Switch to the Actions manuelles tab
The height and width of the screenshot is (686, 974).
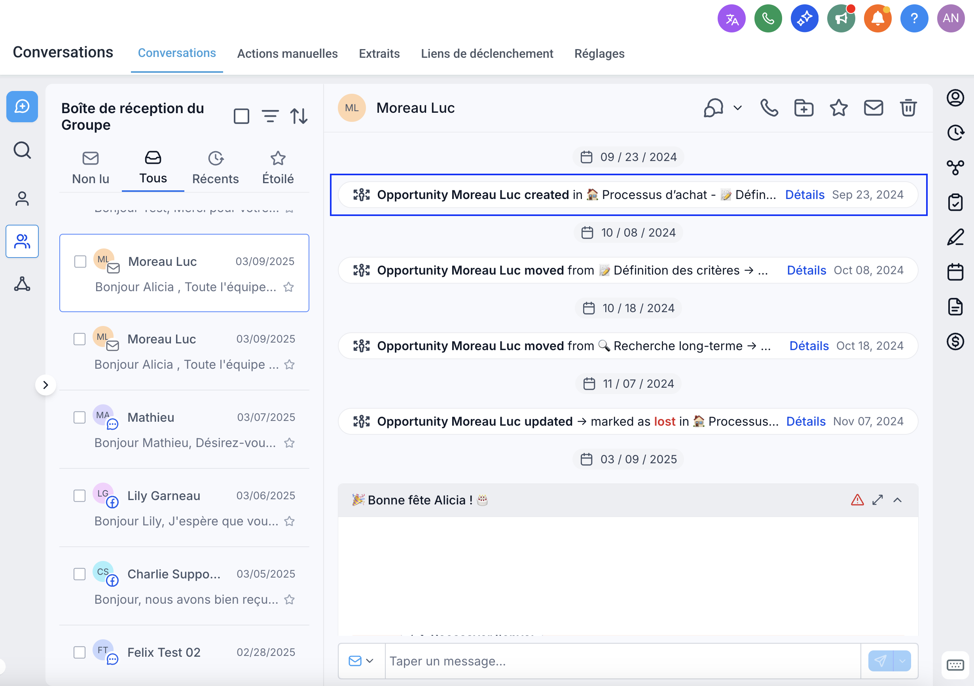click(x=287, y=53)
